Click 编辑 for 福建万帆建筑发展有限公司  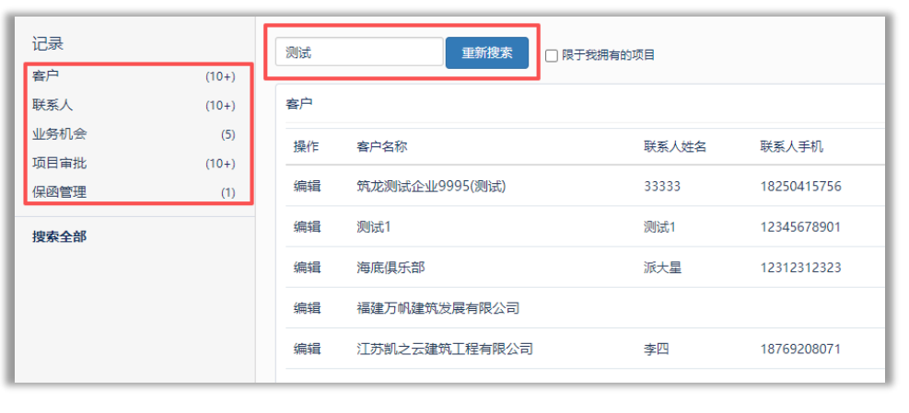(308, 308)
